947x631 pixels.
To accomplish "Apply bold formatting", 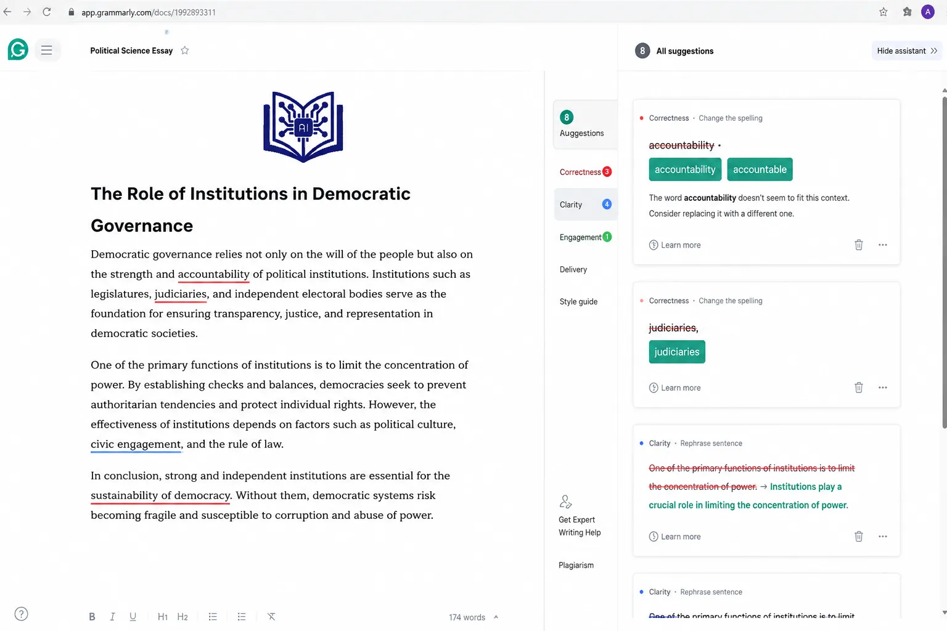I will coord(92,616).
